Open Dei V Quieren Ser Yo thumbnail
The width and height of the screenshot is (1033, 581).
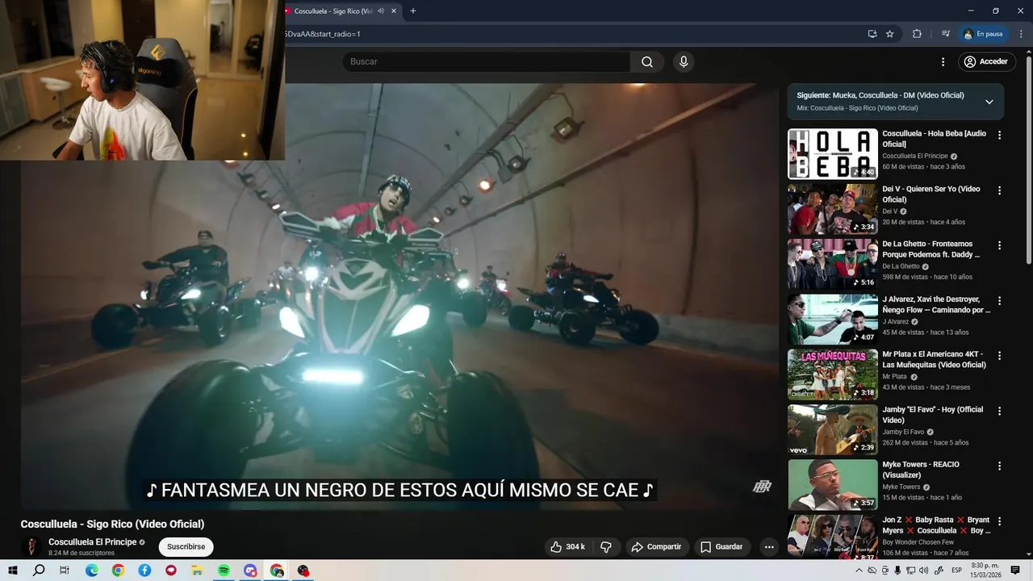833,209
